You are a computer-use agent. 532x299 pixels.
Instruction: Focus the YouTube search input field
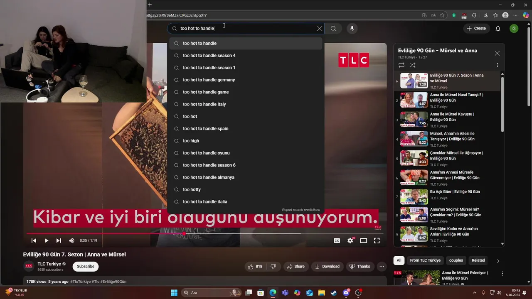245,29
